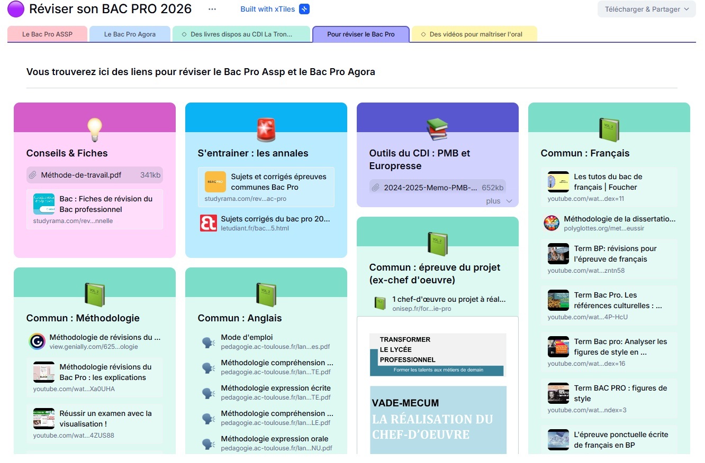Viewport: 705px width, 463px height.
Task: Open the three-dot page options menu
Action: point(212,9)
